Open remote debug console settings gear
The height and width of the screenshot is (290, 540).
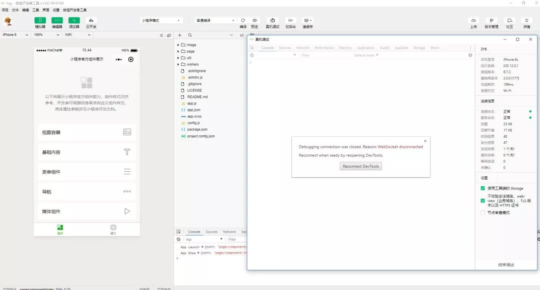470,55
